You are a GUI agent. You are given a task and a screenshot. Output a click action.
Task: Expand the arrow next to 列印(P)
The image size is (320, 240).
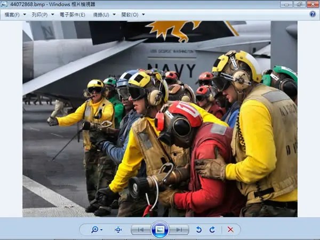(x=53, y=14)
